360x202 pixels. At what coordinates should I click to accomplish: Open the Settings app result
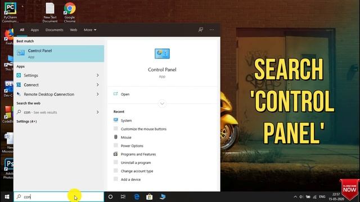[x=58, y=75]
